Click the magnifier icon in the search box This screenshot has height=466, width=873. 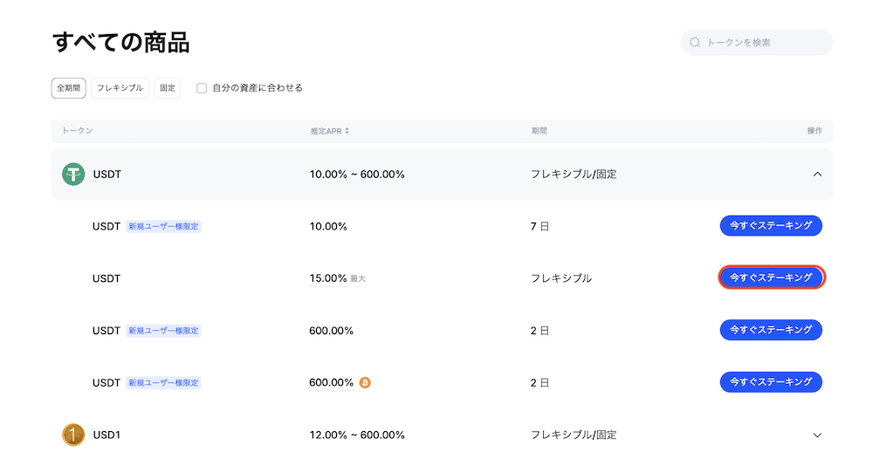click(x=695, y=42)
